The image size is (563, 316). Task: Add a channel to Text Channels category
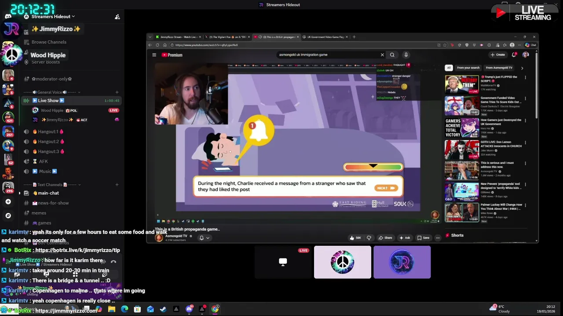coord(117,185)
